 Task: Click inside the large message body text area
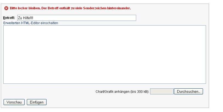coord(105,54)
